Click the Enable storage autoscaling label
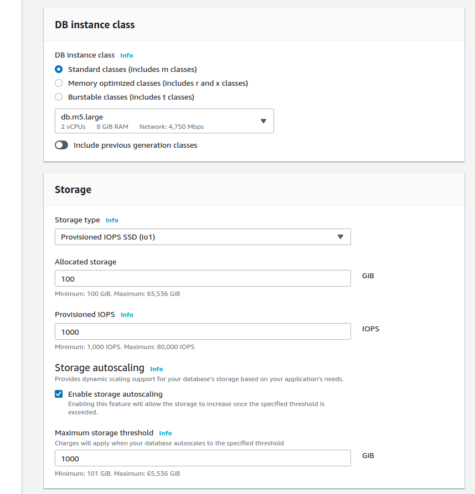This screenshot has width=475, height=494. (x=115, y=394)
